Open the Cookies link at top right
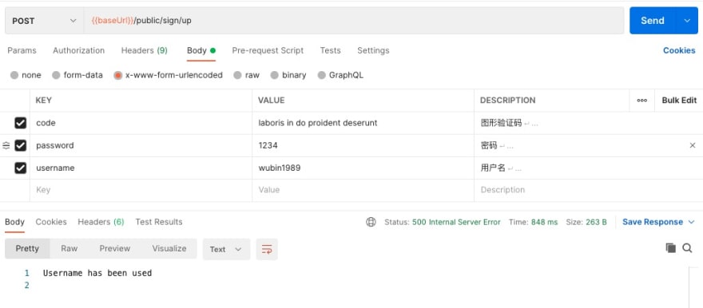Viewport: 703px width, 308px height. coord(679,50)
